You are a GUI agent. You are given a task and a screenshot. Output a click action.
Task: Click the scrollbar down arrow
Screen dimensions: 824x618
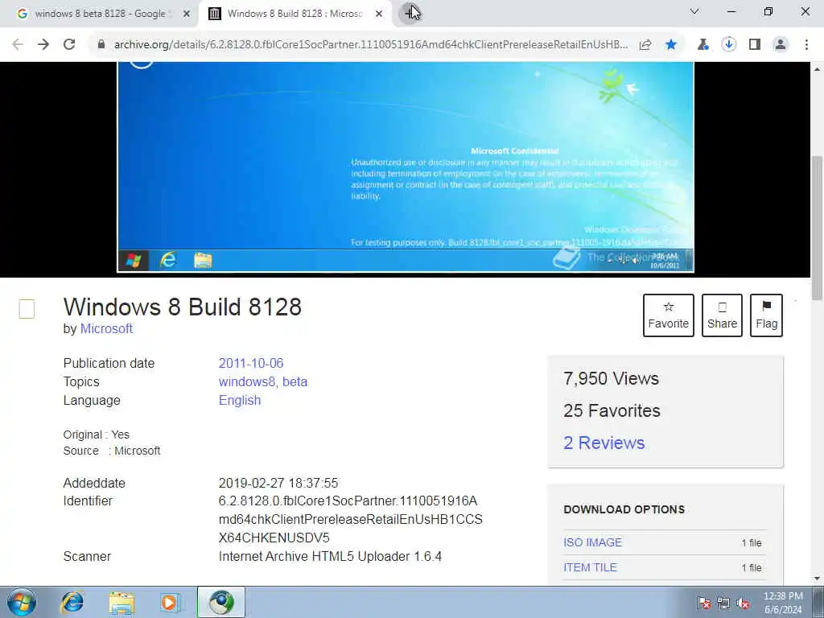point(817,579)
